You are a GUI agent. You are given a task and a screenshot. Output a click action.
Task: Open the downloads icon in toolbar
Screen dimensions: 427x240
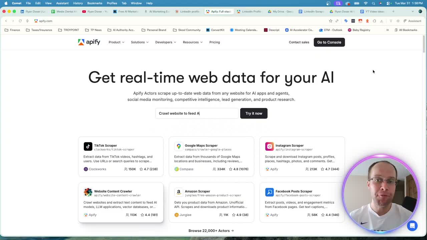pos(382,21)
